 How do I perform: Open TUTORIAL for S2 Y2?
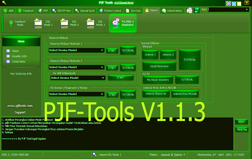coord(187,80)
